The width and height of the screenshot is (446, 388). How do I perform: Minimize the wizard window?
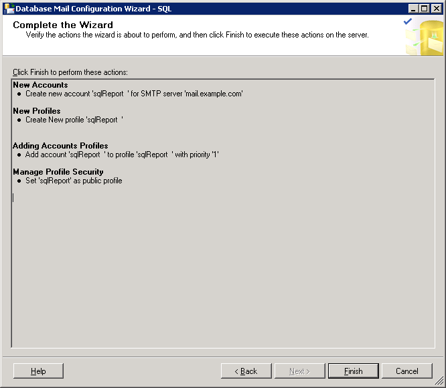413,9
